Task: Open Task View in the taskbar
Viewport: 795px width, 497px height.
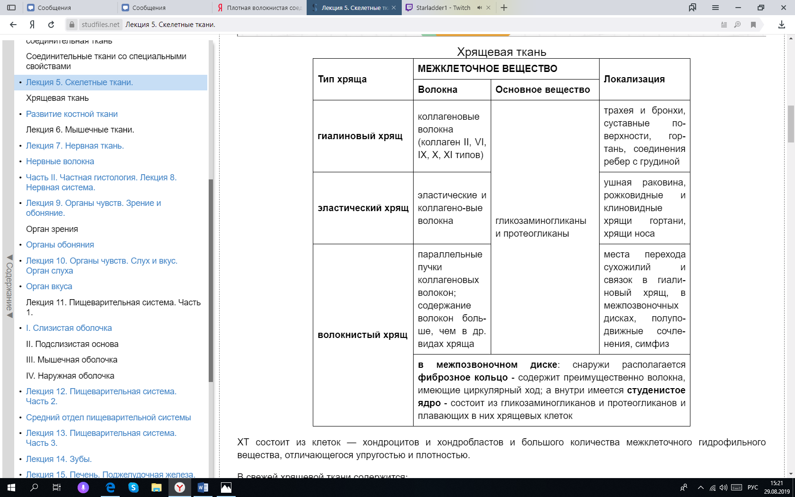Action: click(57, 488)
